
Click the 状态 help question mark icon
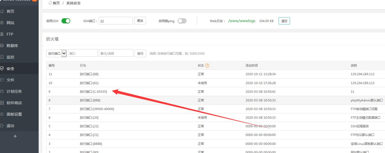(x=207, y=66)
